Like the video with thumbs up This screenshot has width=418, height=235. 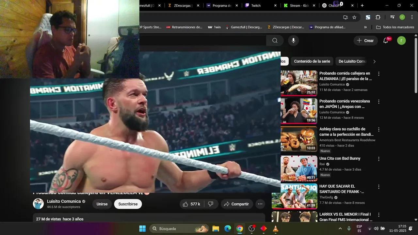click(x=191, y=204)
